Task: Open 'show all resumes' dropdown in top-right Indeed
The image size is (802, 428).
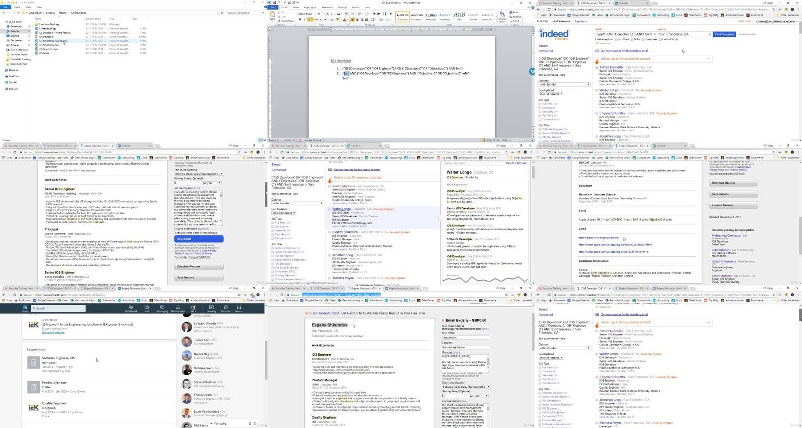Action: [x=550, y=94]
